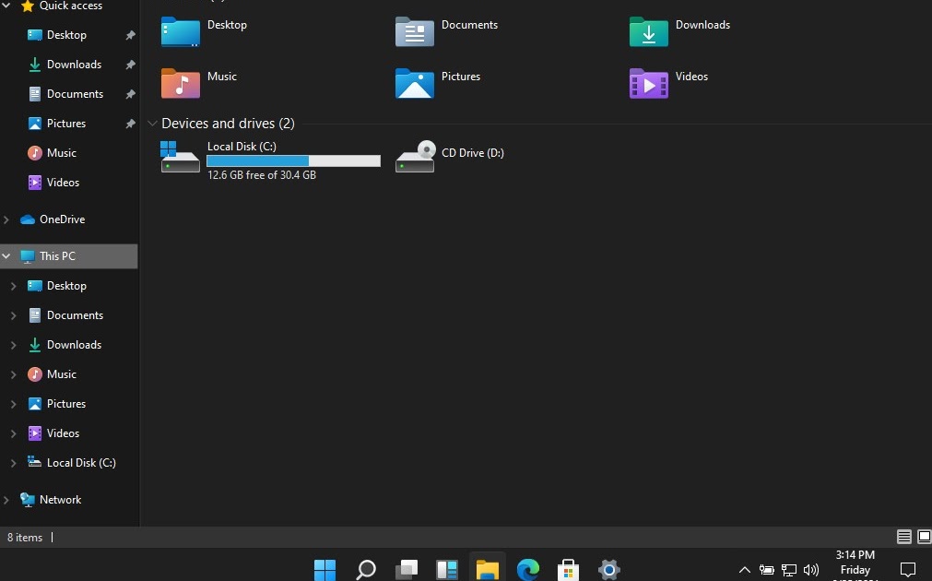
Task: Select Desktop under Quick access
Action: [66, 35]
